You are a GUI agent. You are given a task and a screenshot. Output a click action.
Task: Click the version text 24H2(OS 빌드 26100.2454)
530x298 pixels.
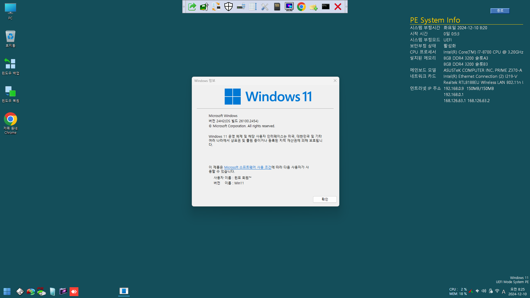234,121
